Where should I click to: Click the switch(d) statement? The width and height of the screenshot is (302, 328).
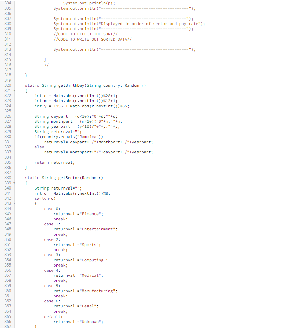[x=45, y=198]
